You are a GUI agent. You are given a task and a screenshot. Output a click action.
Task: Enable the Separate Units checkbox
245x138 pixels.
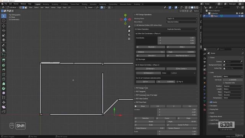(x=224, y=83)
